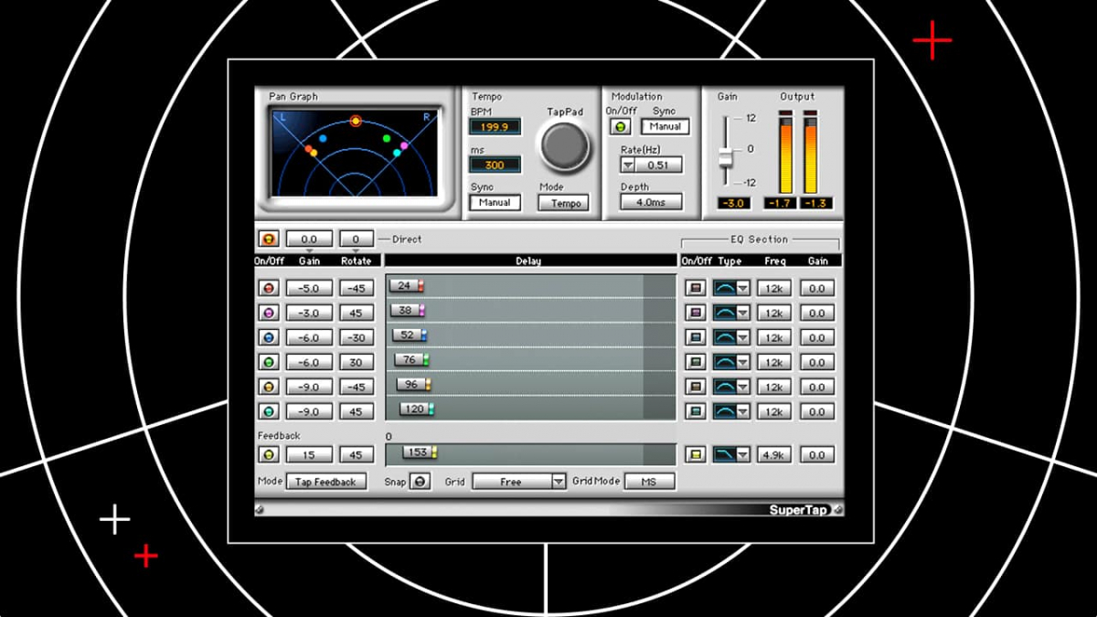Click the 153 feedback delay slider handle

[421, 452]
